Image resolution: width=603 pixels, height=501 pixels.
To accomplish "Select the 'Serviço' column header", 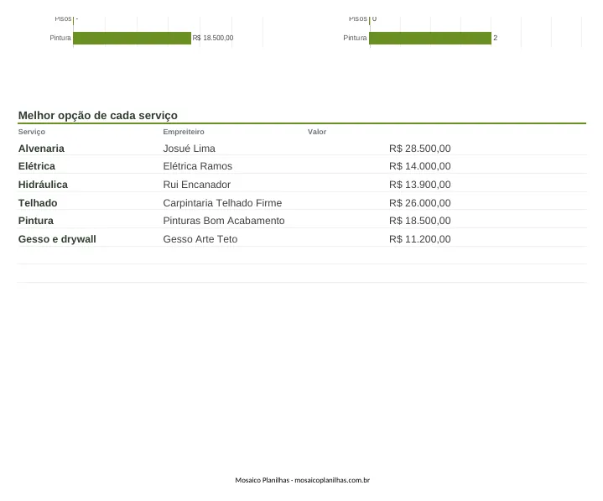I will tap(32, 132).
